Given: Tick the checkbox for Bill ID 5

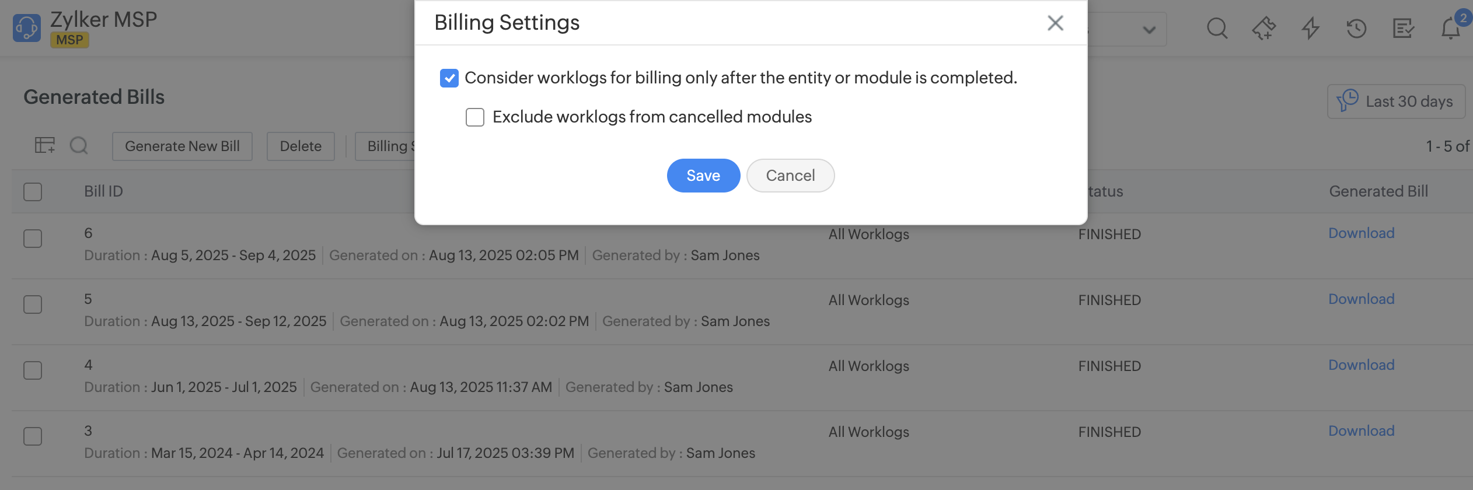Looking at the screenshot, I should [x=33, y=304].
